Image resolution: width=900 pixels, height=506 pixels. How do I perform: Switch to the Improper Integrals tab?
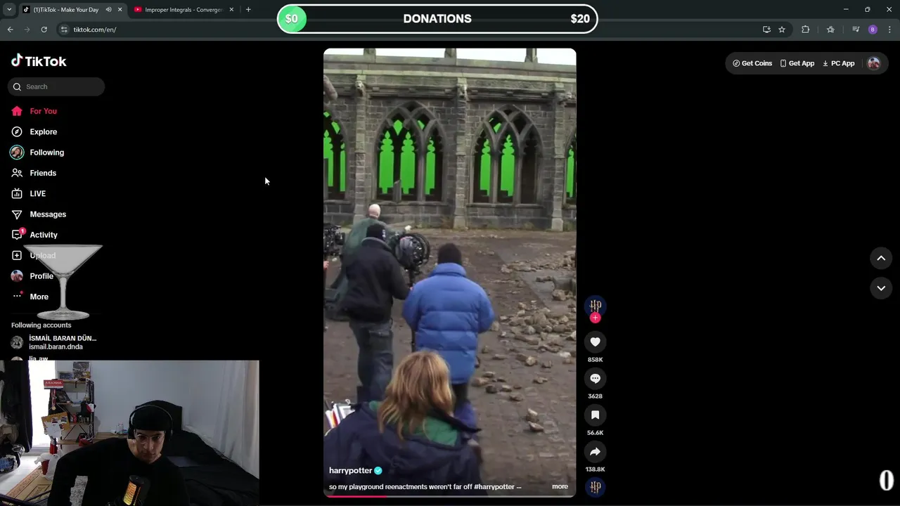(183, 10)
